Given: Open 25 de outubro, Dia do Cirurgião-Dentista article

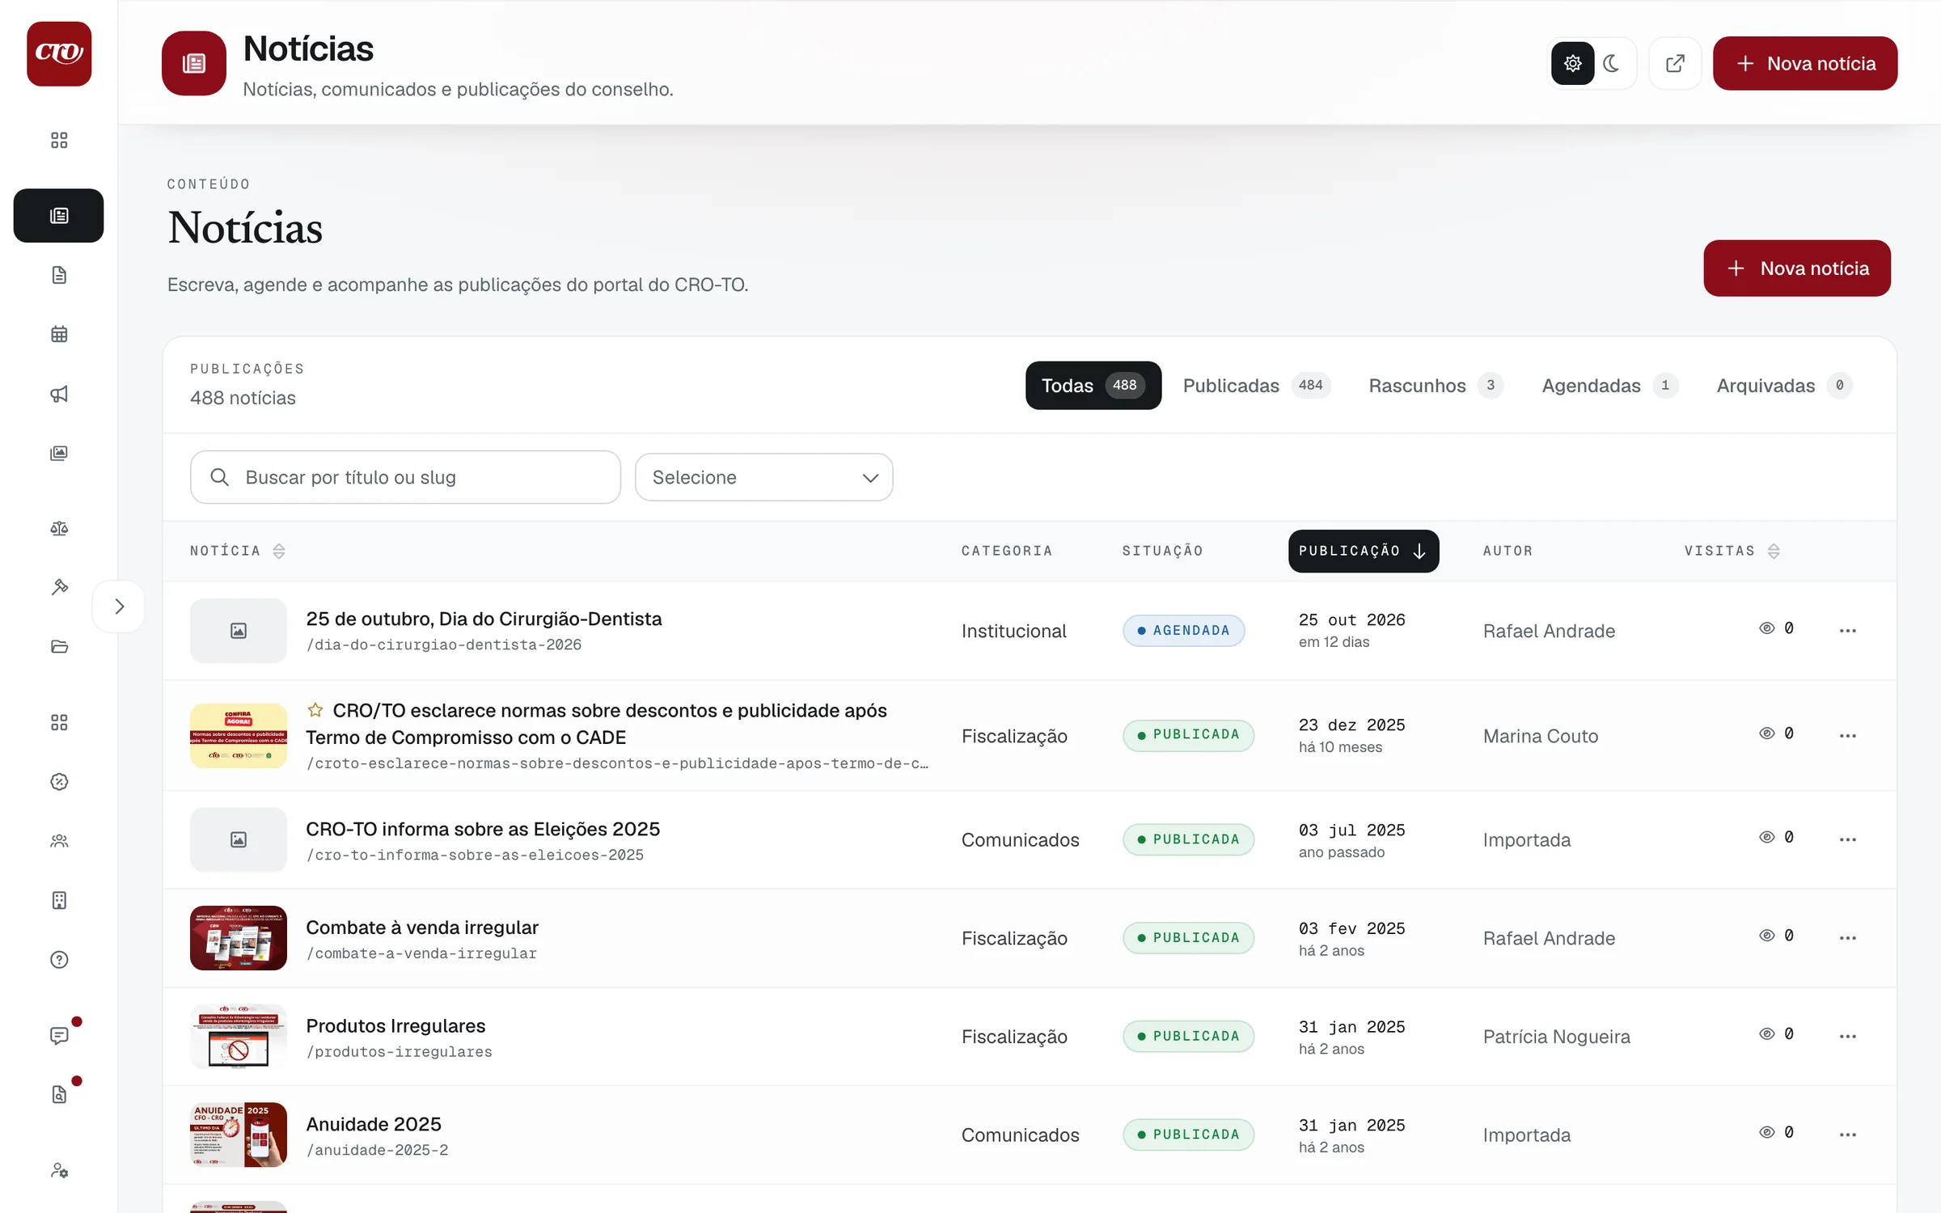Looking at the screenshot, I should point(484,619).
